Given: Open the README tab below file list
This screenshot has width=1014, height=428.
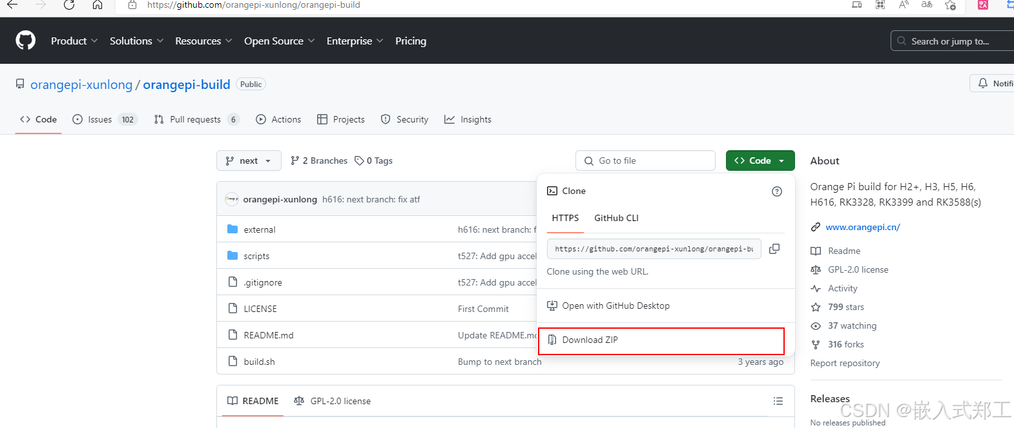Looking at the screenshot, I should click(253, 401).
